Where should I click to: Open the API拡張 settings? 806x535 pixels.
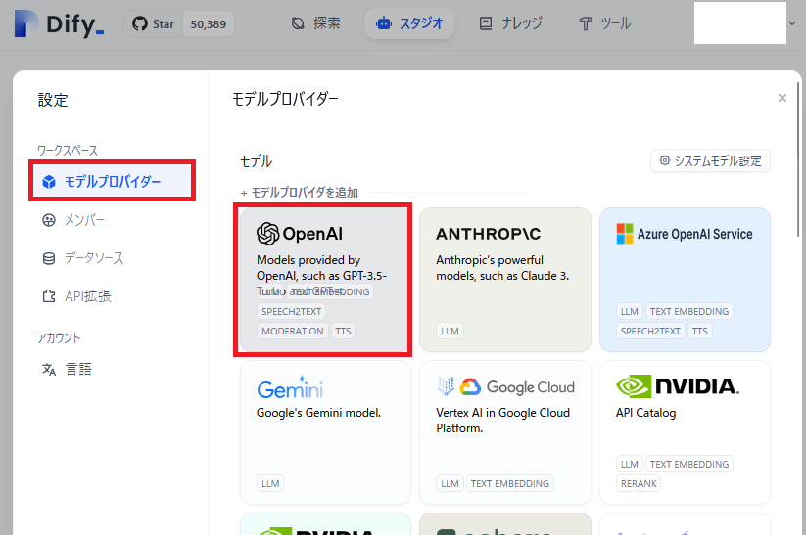point(76,296)
